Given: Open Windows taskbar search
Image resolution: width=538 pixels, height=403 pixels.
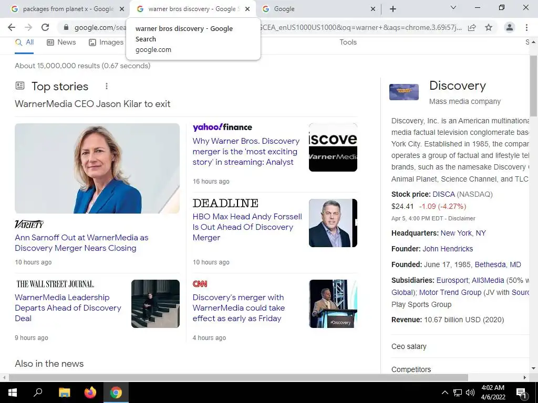Looking at the screenshot, I should point(38,393).
